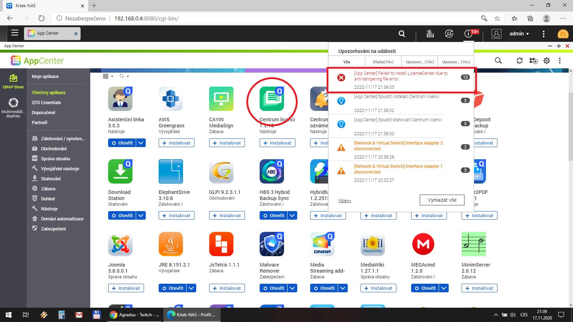Open the grid view mode dropdown
This screenshot has height=322, width=573.
(108, 76)
